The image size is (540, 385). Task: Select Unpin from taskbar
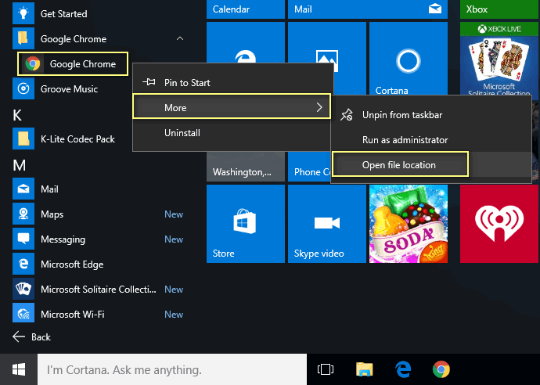[x=431, y=115]
